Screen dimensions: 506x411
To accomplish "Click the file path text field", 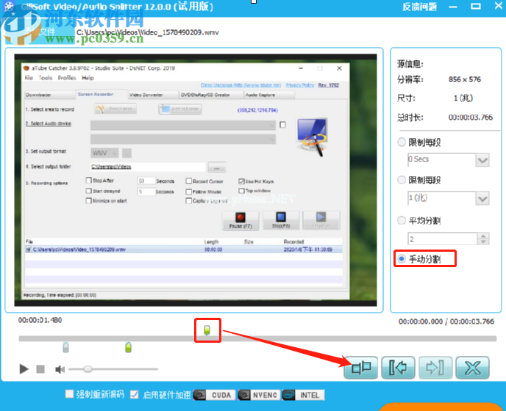I will pyautogui.click(x=148, y=32).
